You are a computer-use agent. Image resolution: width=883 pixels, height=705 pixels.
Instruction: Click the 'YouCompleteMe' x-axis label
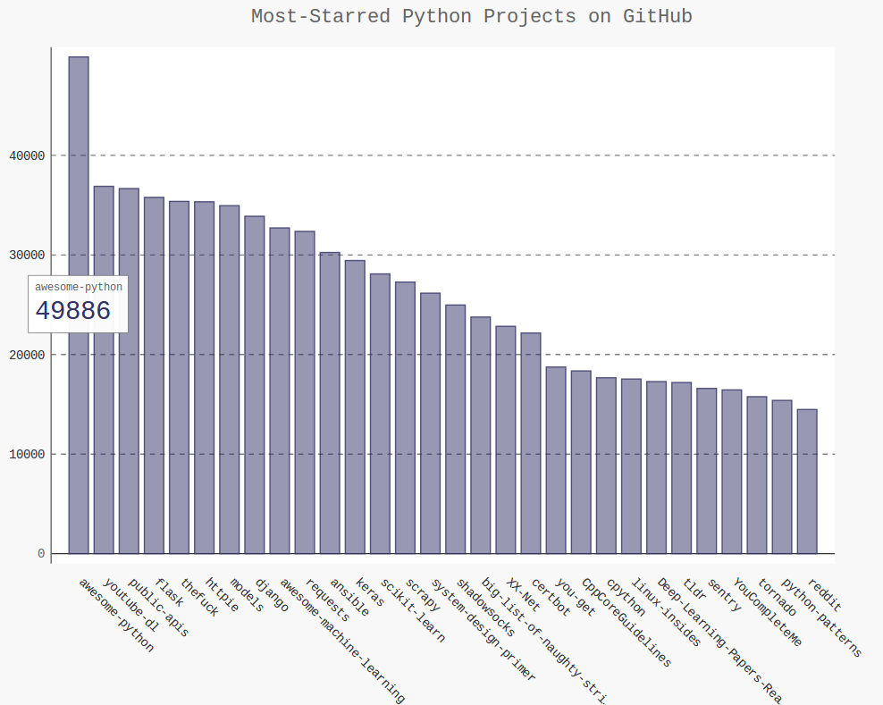pos(767,613)
